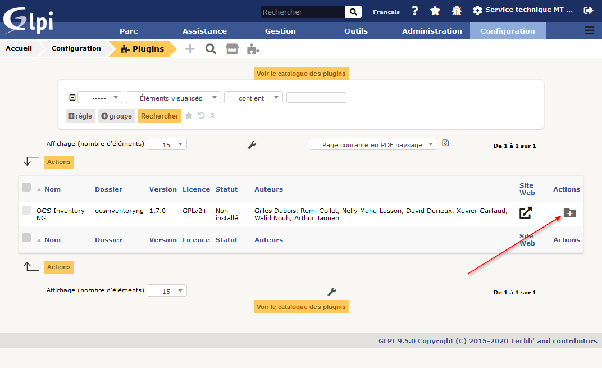Click the magnifier search button in top bar
The height and width of the screenshot is (368, 602).
[x=353, y=12]
